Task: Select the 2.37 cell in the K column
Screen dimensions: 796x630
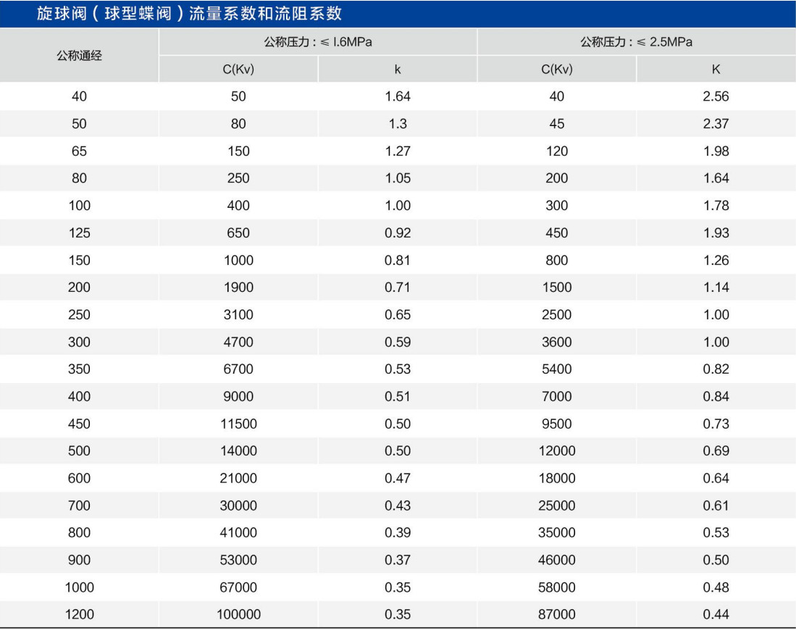Action: coord(716,124)
